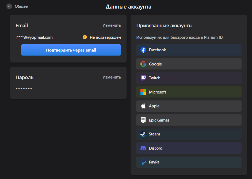
Task: Click the Facebook logo icon
Action: 143,50
